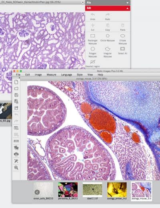Click the Print icon in left toolbar
Screen dimensions: 160x208
(x=16, y=154)
